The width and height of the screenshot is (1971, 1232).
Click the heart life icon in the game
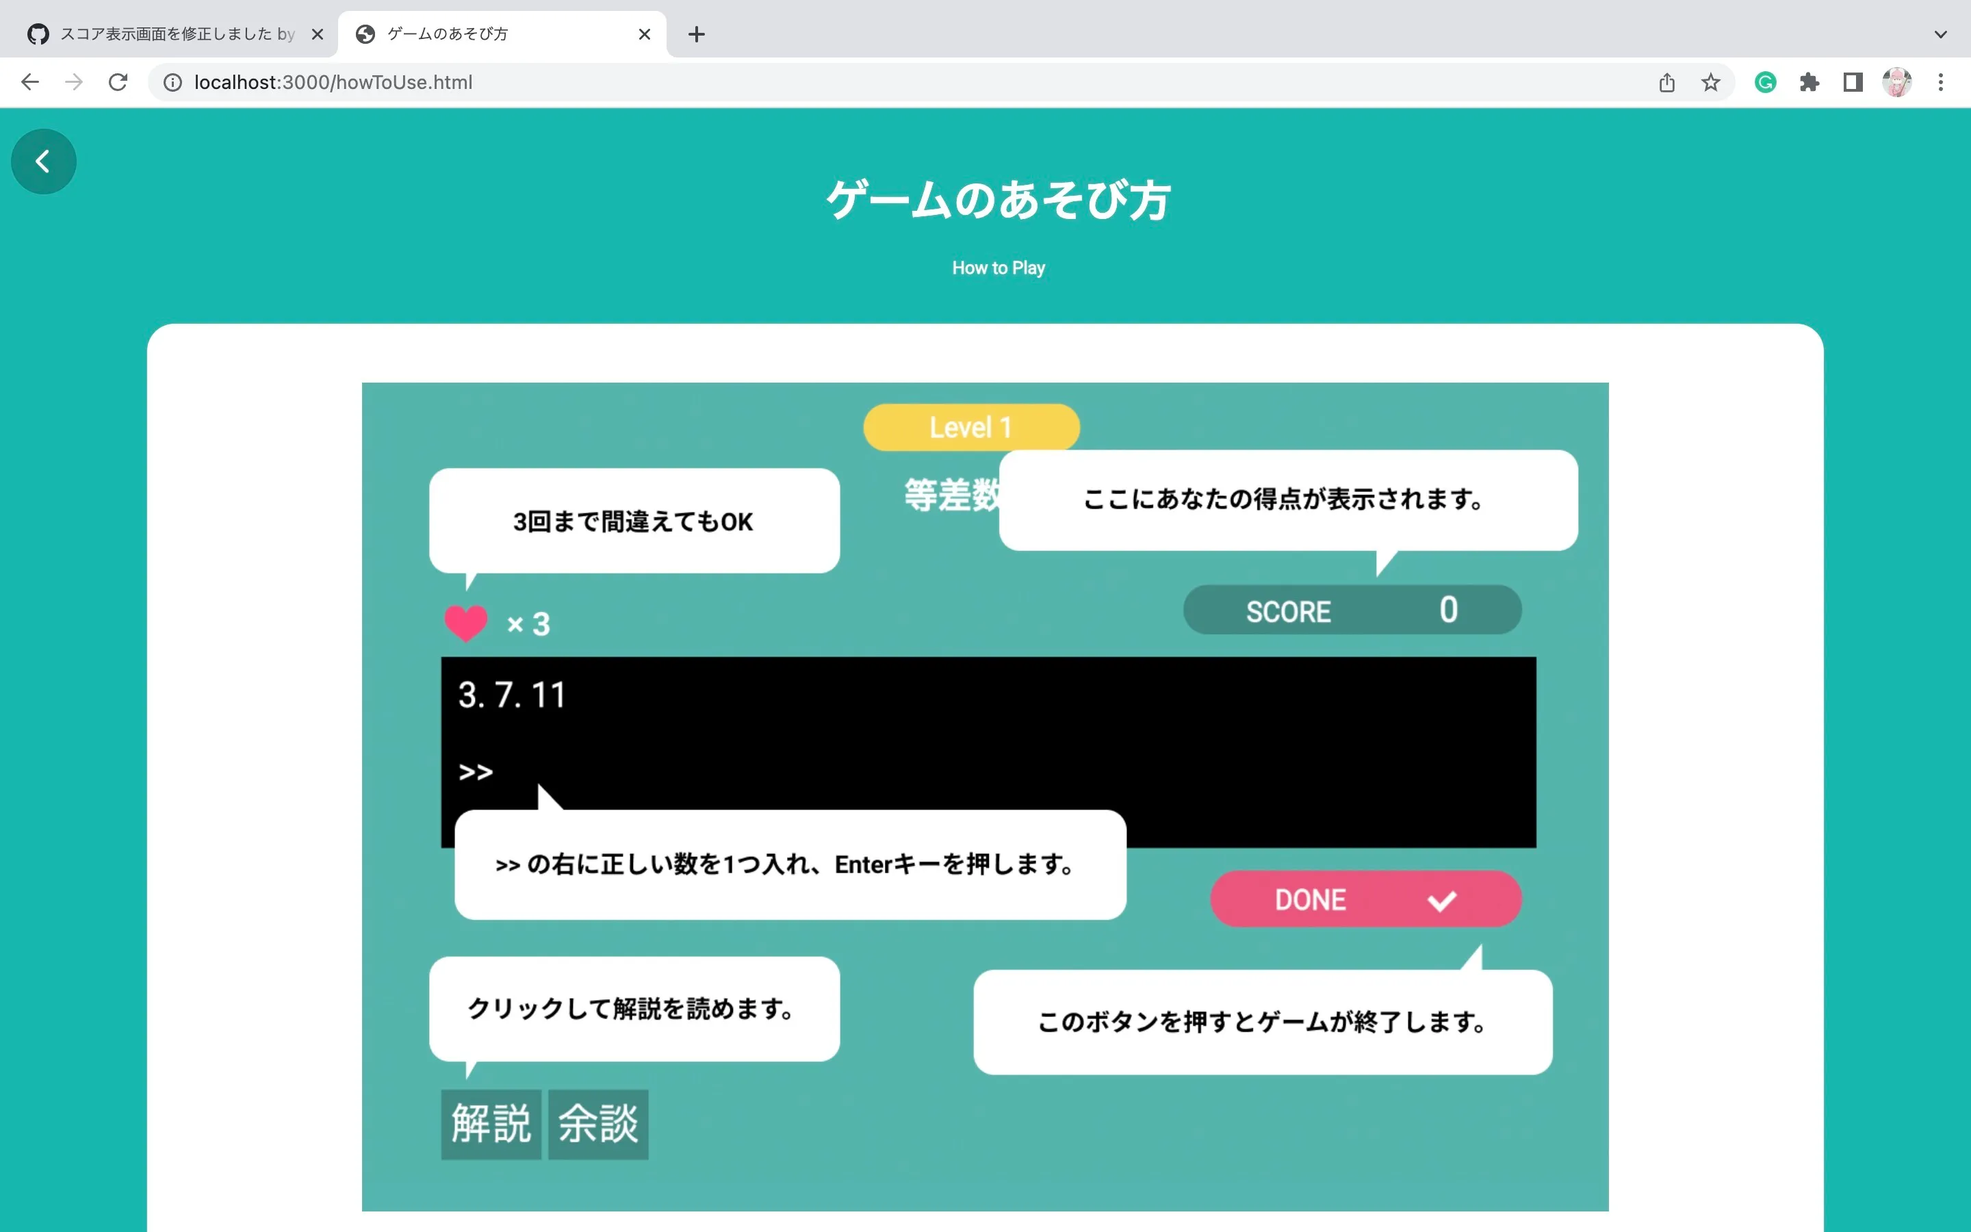pyautogui.click(x=465, y=621)
